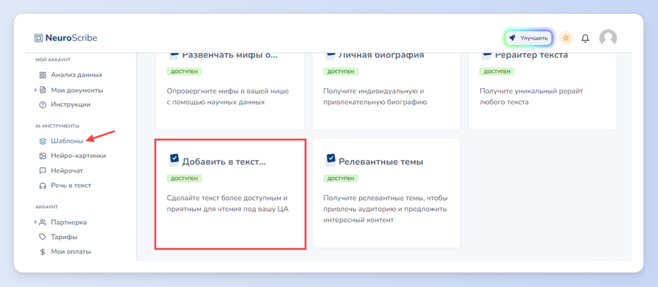The image size is (658, 287).
Task: Click ДОСТУПЕН badge on Личная биография card
Action: [x=341, y=72]
